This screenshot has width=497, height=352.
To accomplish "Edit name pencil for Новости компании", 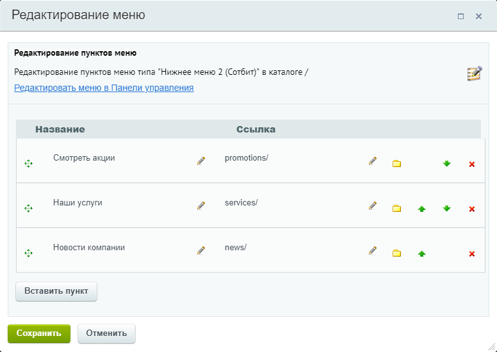I will click(x=201, y=250).
